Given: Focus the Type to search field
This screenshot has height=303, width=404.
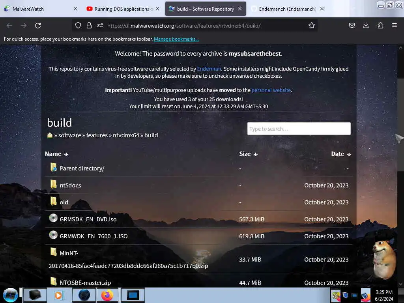Looking at the screenshot, I should (299, 129).
